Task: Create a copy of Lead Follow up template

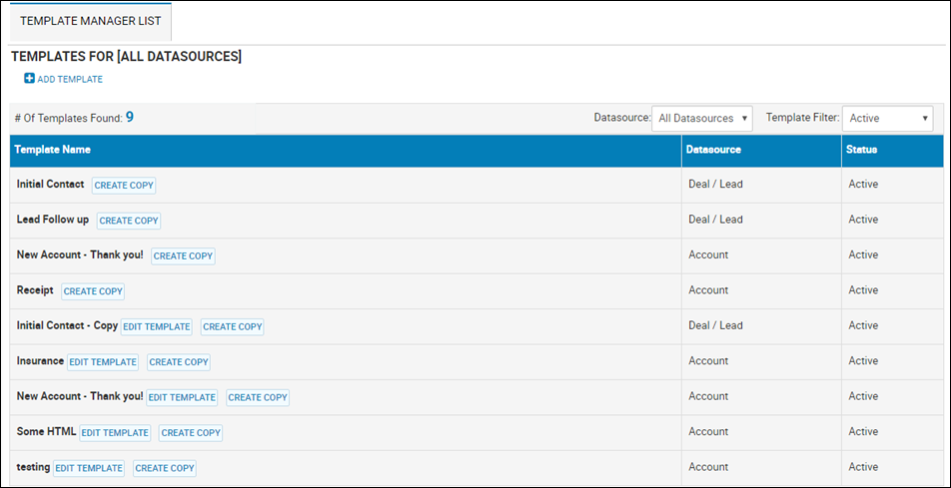Action: click(x=129, y=221)
